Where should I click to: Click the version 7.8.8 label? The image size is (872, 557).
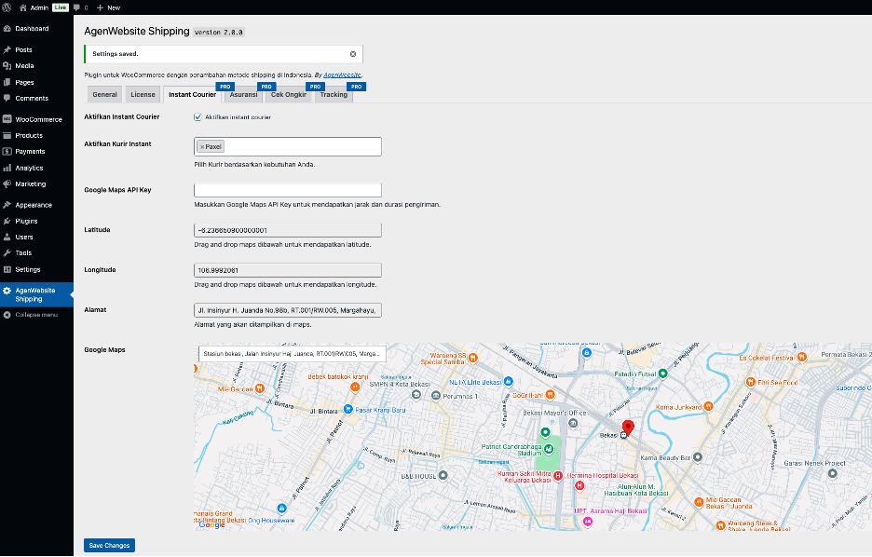(219, 33)
